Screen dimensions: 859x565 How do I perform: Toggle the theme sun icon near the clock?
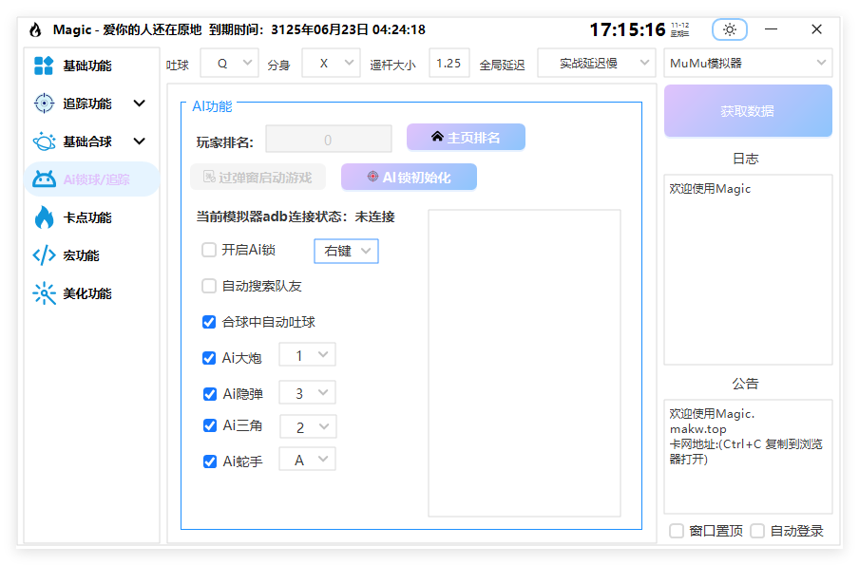coord(729,29)
